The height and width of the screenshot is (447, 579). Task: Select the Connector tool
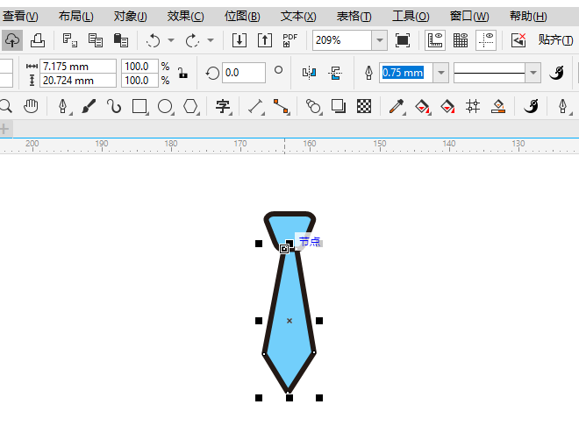[x=281, y=107]
